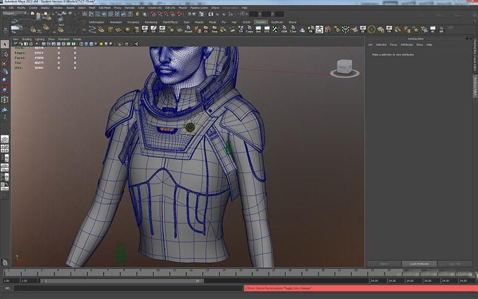Click the X coordinate input field
The height and width of the screenshot is (299, 478).
pyautogui.click(x=254, y=13)
